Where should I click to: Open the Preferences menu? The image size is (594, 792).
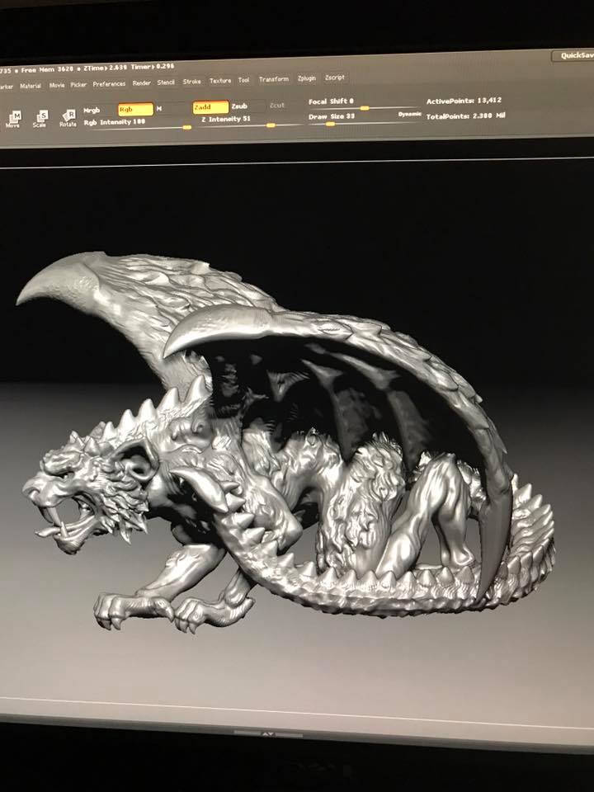pos(109,84)
